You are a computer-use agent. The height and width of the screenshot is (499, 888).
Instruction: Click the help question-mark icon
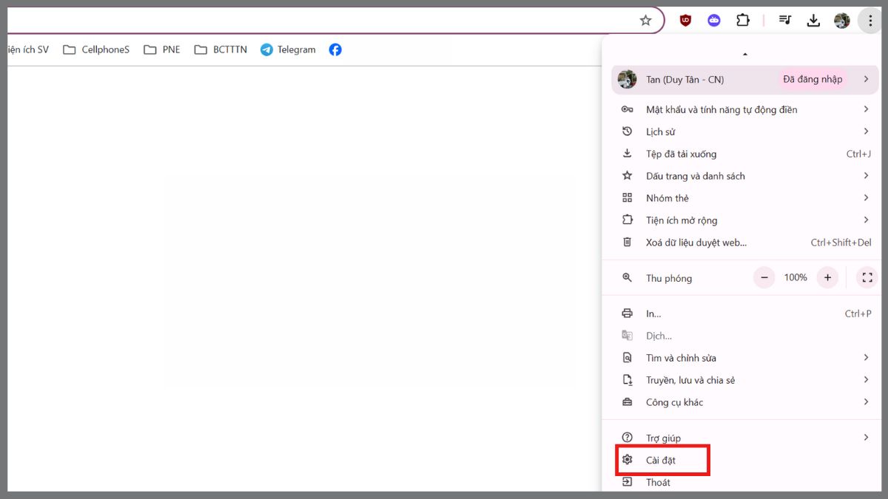627,438
